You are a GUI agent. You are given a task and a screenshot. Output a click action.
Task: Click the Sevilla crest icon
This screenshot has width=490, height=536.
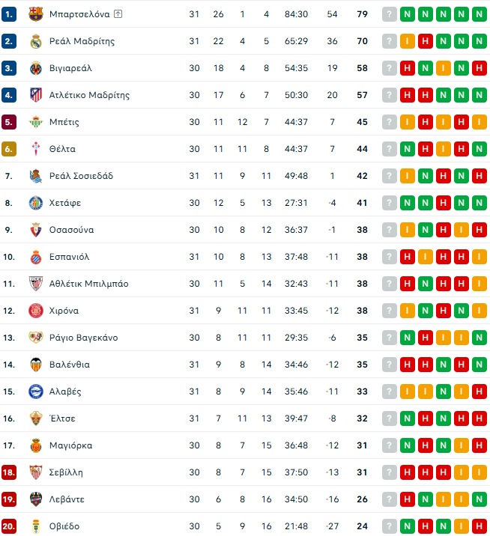point(35,472)
